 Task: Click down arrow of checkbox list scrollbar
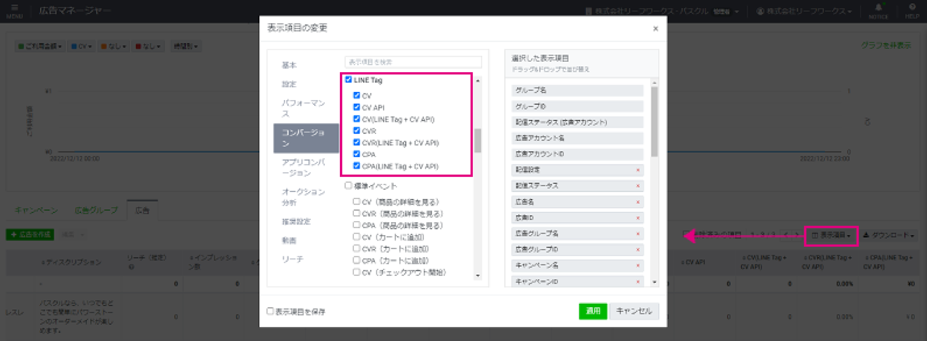(477, 275)
